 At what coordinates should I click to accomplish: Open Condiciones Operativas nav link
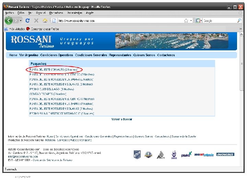pos(57,55)
